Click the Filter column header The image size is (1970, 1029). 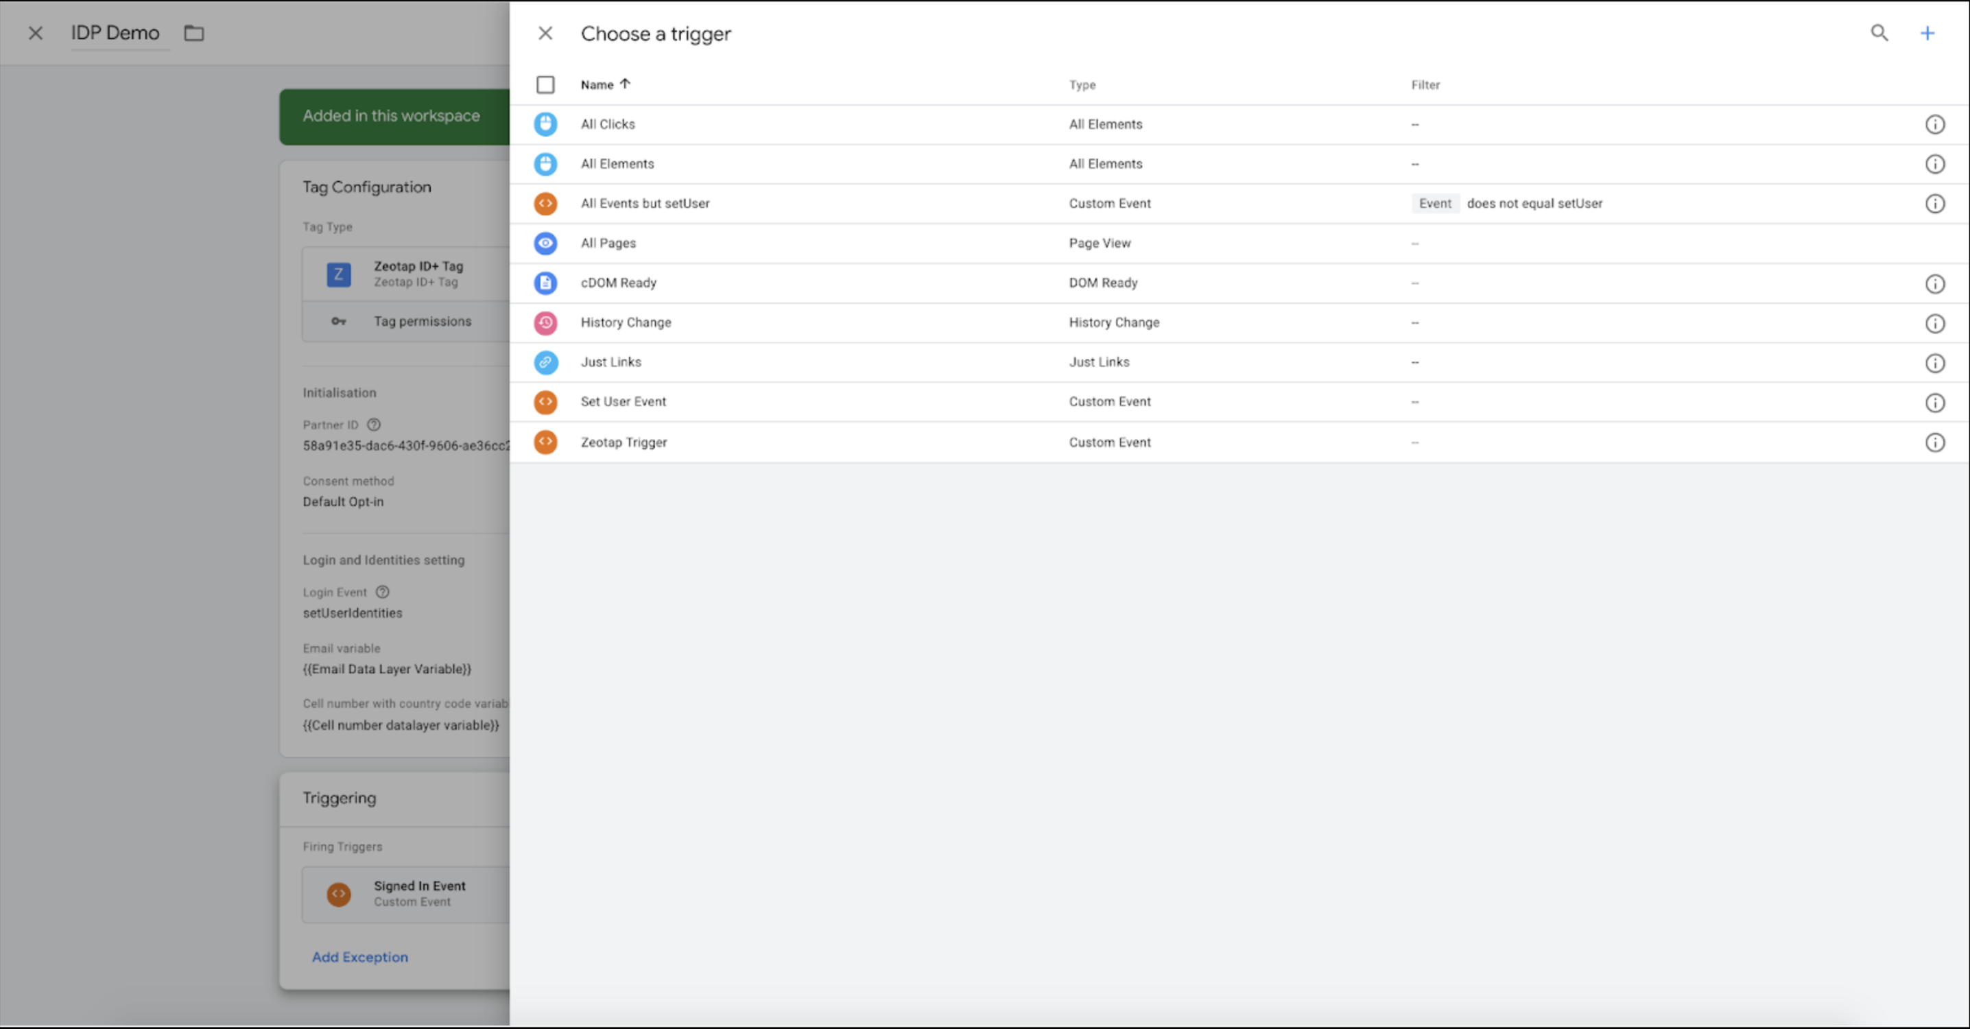click(x=1425, y=85)
